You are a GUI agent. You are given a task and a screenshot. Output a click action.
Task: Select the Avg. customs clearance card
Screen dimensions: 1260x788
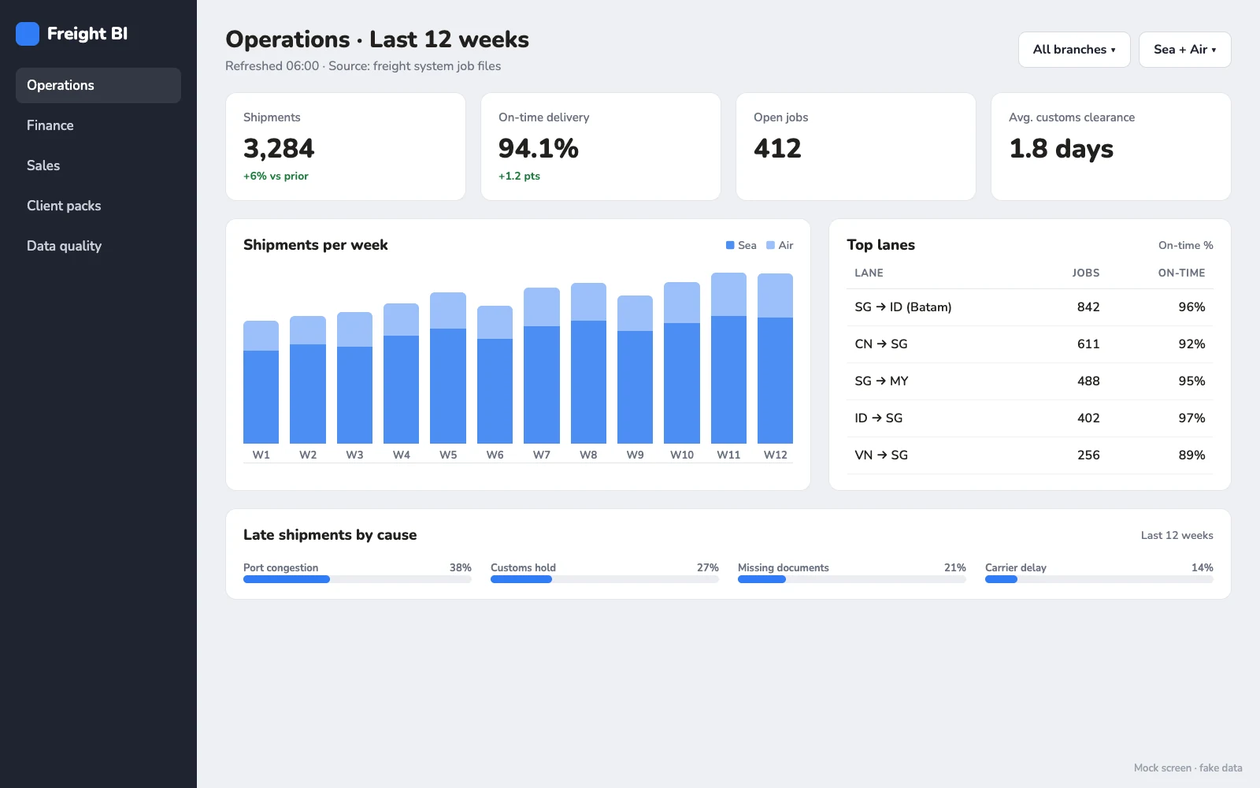(x=1111, y=147)
